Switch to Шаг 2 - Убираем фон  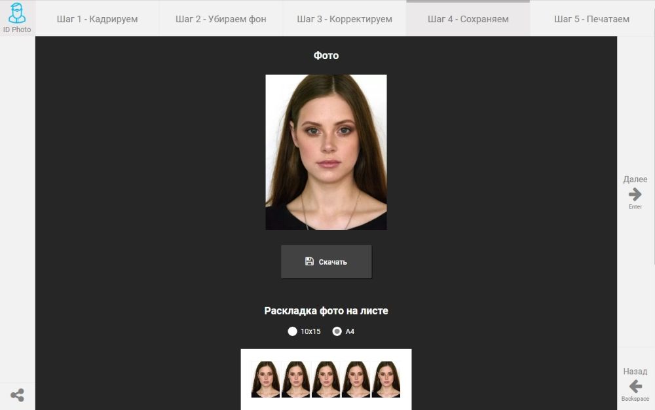pos(221,19)
